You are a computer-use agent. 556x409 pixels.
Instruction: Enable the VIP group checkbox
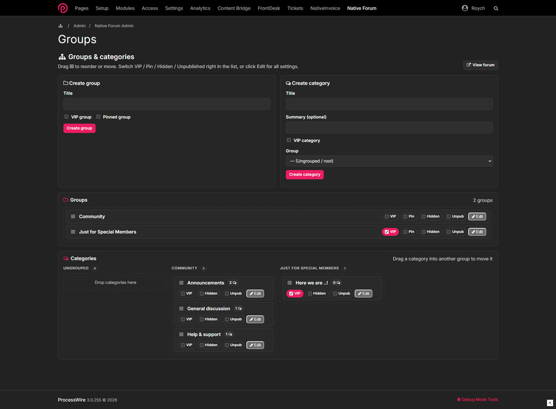[66, 116]
